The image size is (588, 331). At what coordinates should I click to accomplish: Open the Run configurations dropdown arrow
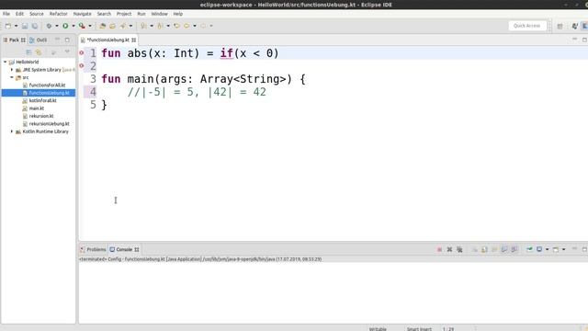(x=73, y=26)
